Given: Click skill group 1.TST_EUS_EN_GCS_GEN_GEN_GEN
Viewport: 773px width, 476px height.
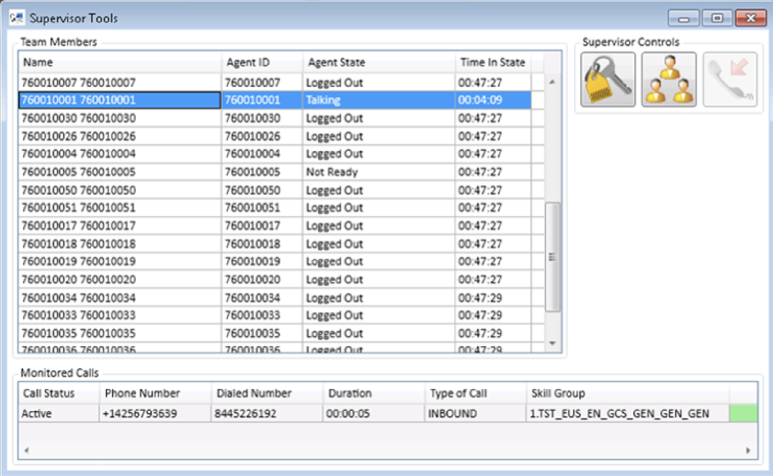Looking at the screenshot, I should pos(628,413).
